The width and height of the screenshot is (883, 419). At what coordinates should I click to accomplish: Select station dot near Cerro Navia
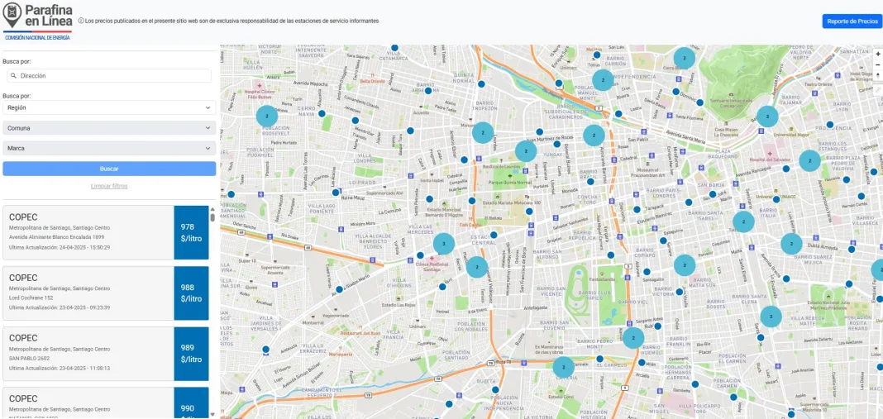coord(322,113)
